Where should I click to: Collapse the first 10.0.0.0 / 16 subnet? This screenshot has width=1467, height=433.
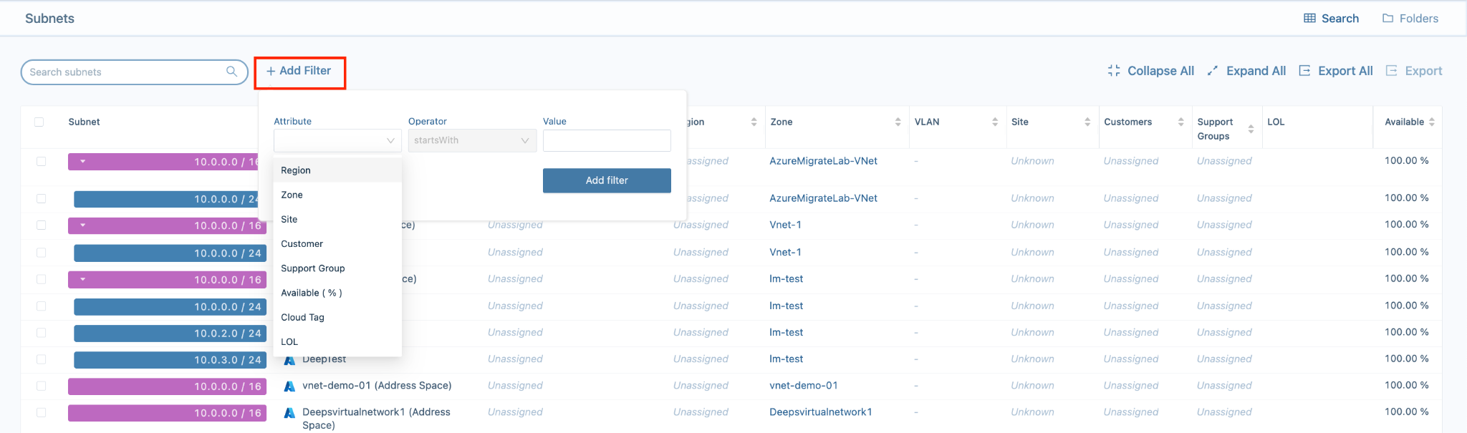83,162
